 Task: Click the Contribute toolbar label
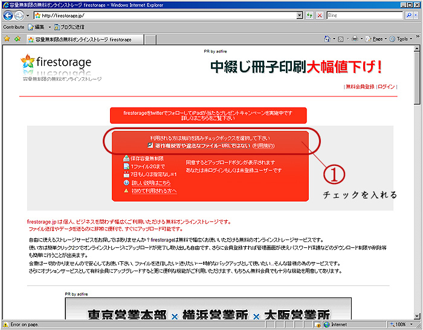[x=14, y=27]
